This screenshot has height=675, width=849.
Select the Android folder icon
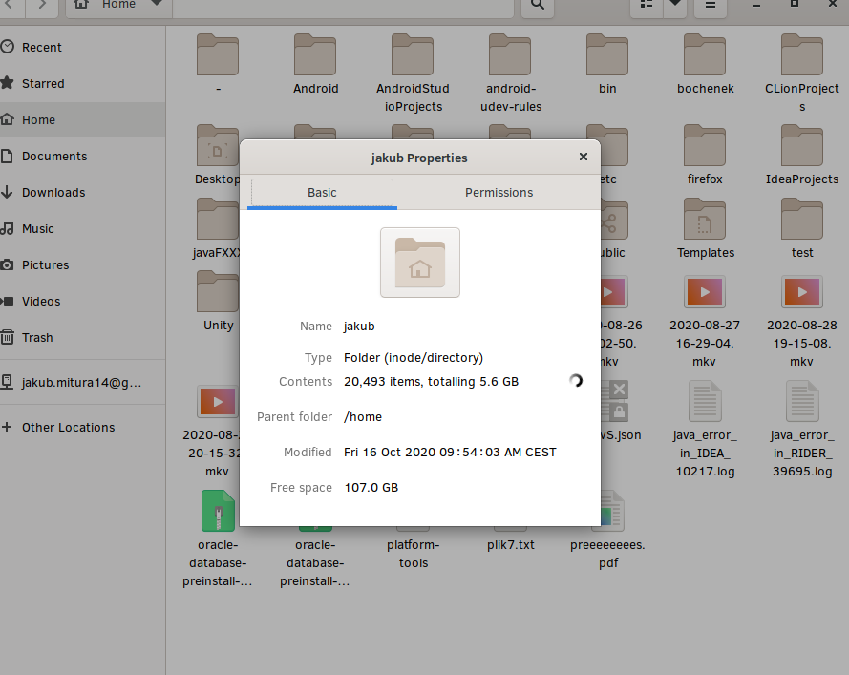pyautogui.click(x=315, y=55)
